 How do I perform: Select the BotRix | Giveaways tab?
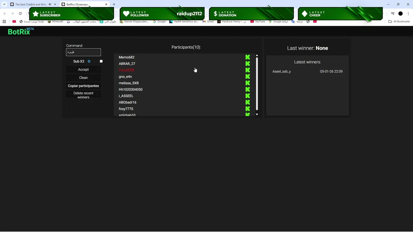pyautogui.click(x=84, y=5)
